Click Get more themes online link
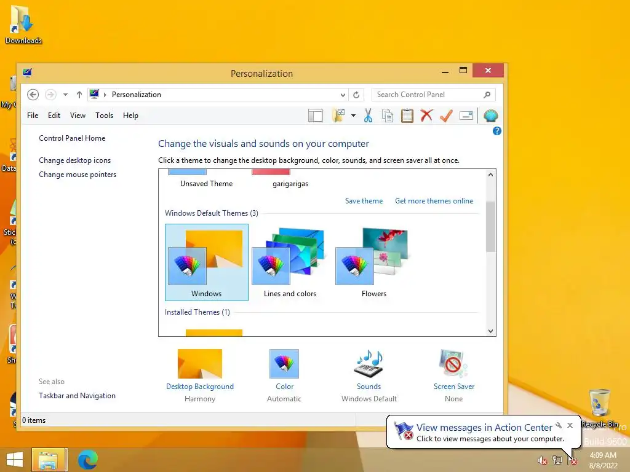 pyautogui.click(x=434, y=201)
